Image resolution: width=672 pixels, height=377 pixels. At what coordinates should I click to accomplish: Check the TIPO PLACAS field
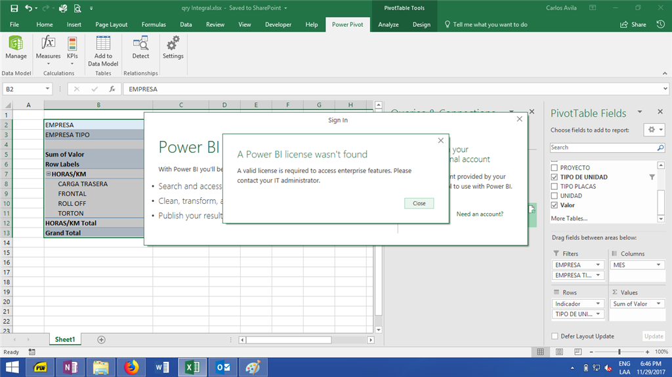tap(555, 186)
